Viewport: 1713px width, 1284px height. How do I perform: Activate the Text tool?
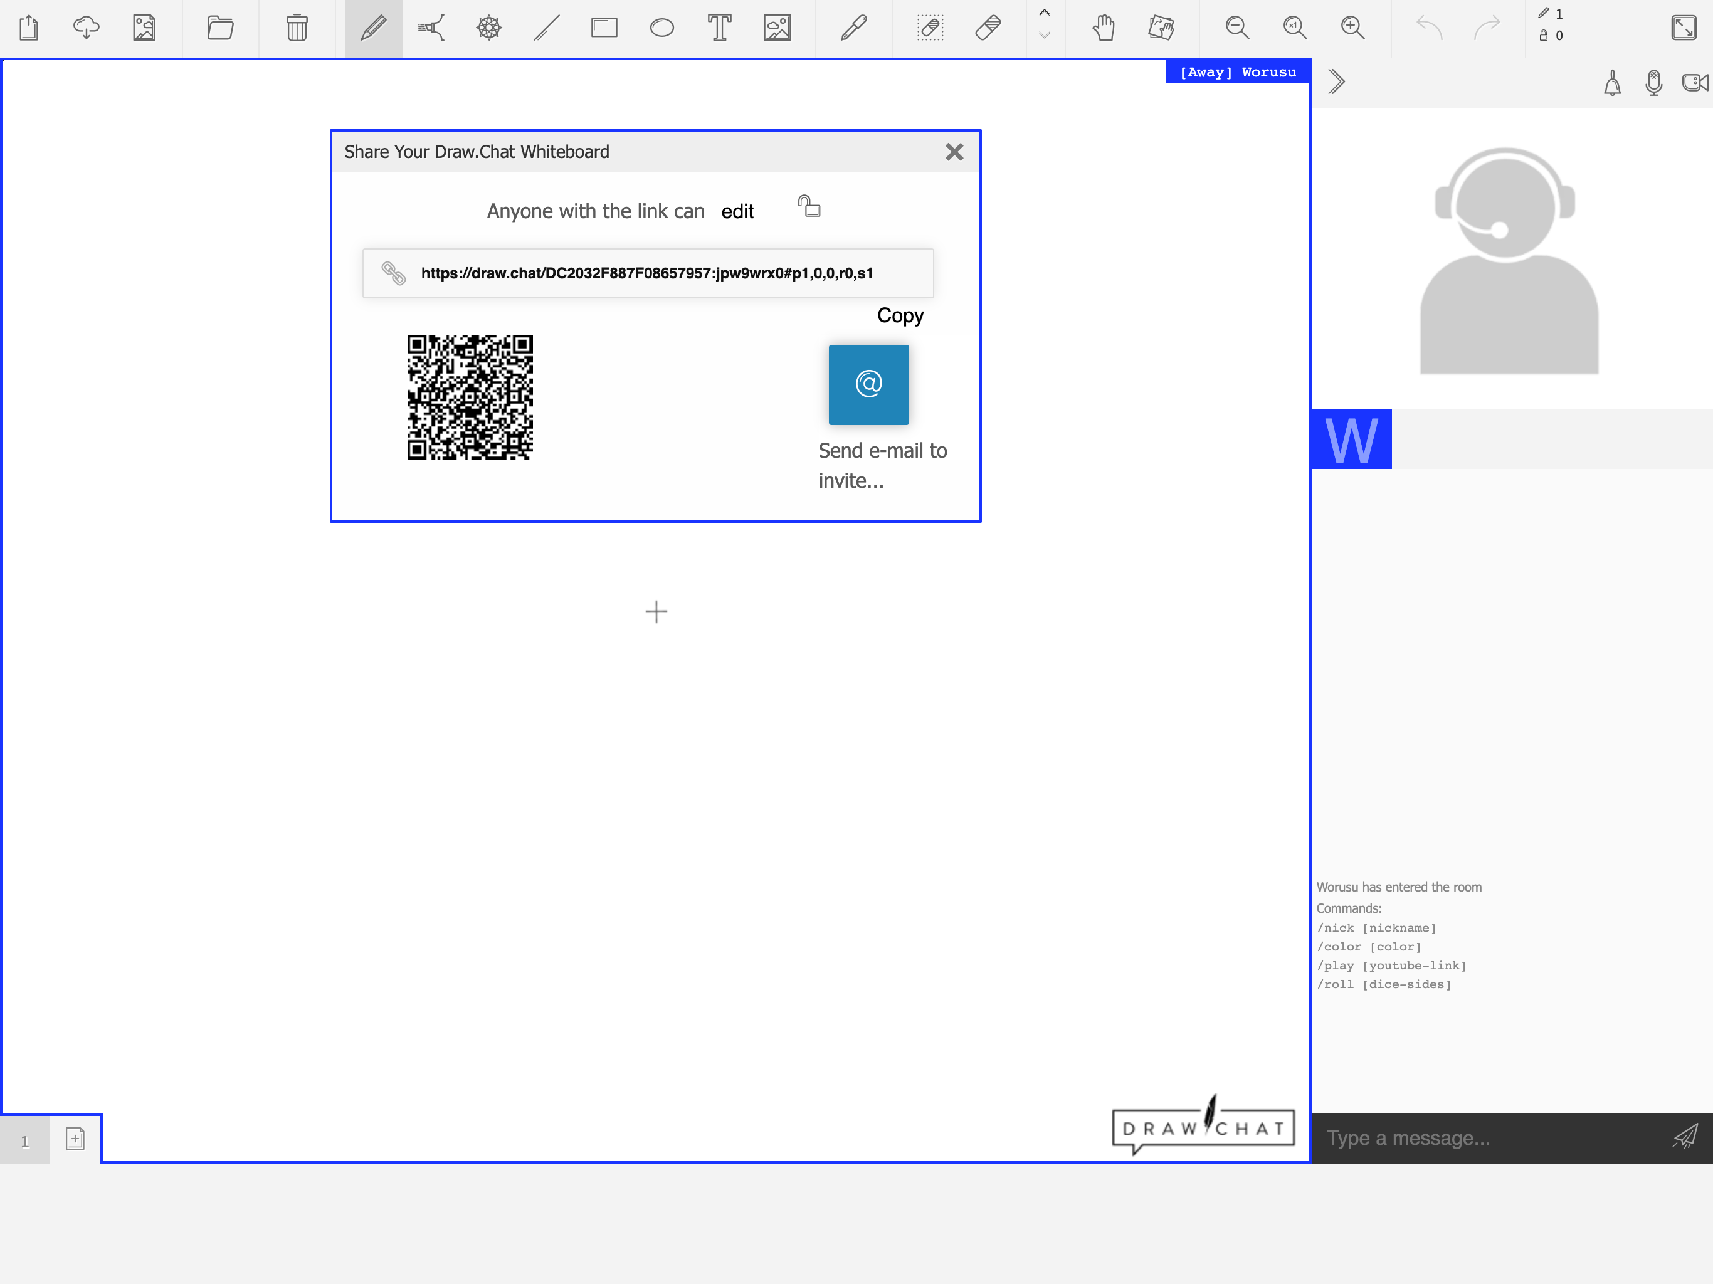tap(719, 29)
